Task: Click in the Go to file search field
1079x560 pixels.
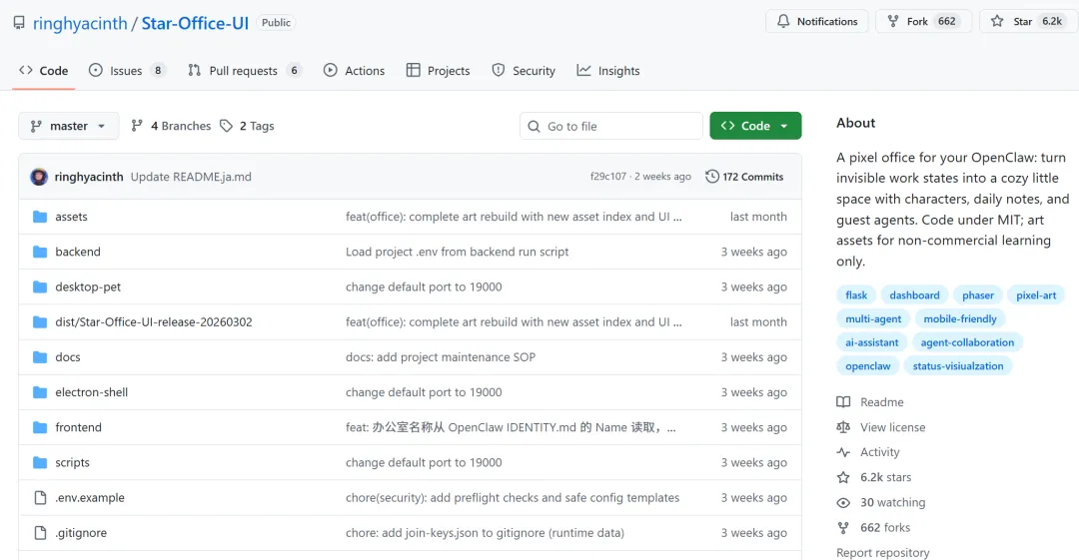Action: click(611, 126)
